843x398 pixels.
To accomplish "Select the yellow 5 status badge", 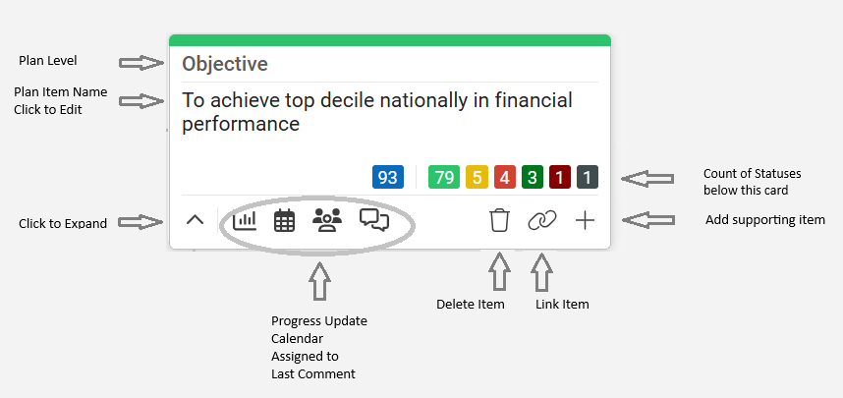I will tap(477, 177).
